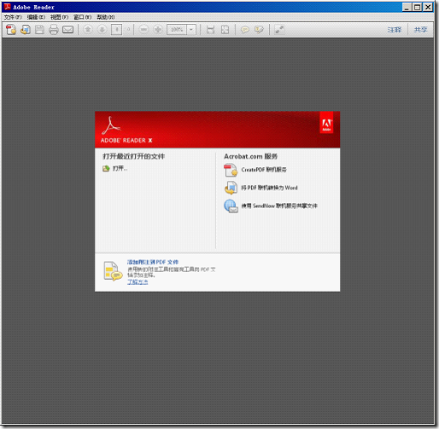Click the Adobe Reader title bar icon
Viewport: 439px width, 429px height.
pos(8,7)
